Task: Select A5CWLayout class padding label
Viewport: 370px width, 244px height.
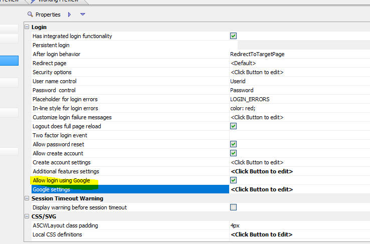Action: [x=65, y=225]
